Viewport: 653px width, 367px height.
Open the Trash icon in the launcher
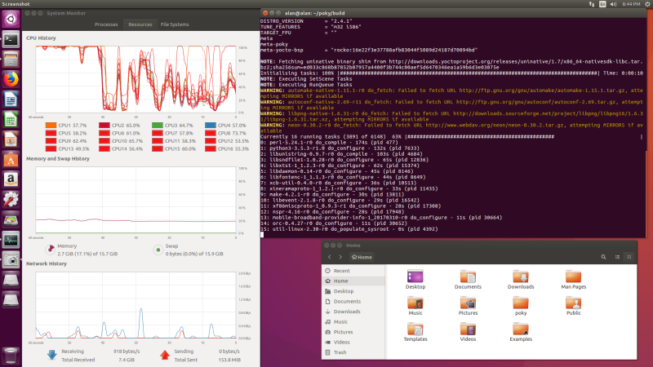click(x=11, y=356)
